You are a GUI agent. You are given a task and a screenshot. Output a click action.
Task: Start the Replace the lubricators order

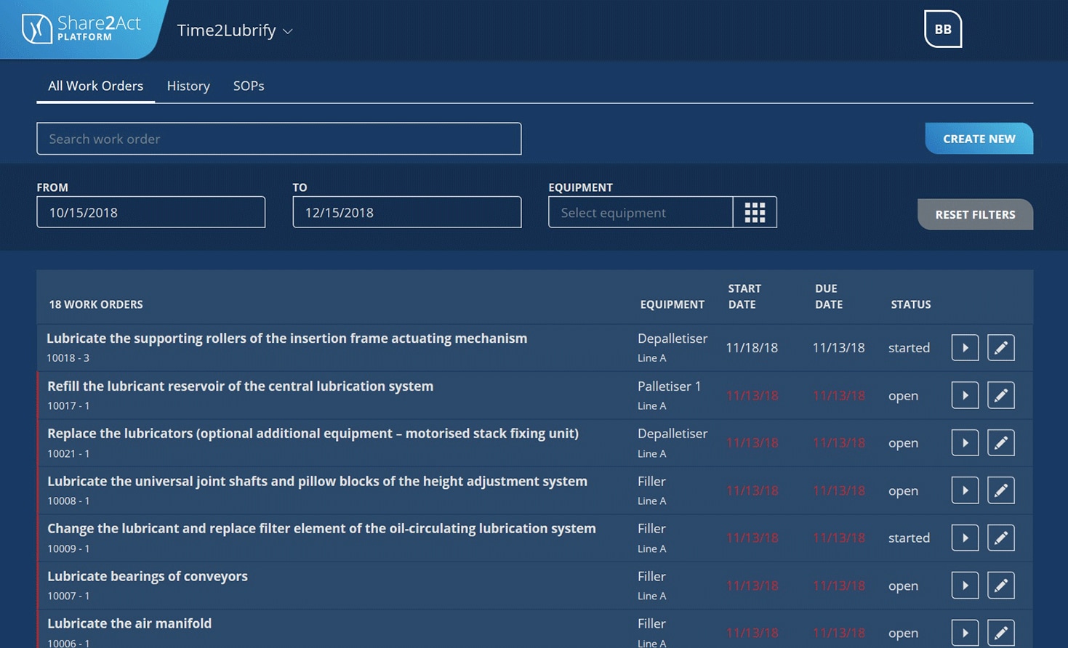coord(965,442)
